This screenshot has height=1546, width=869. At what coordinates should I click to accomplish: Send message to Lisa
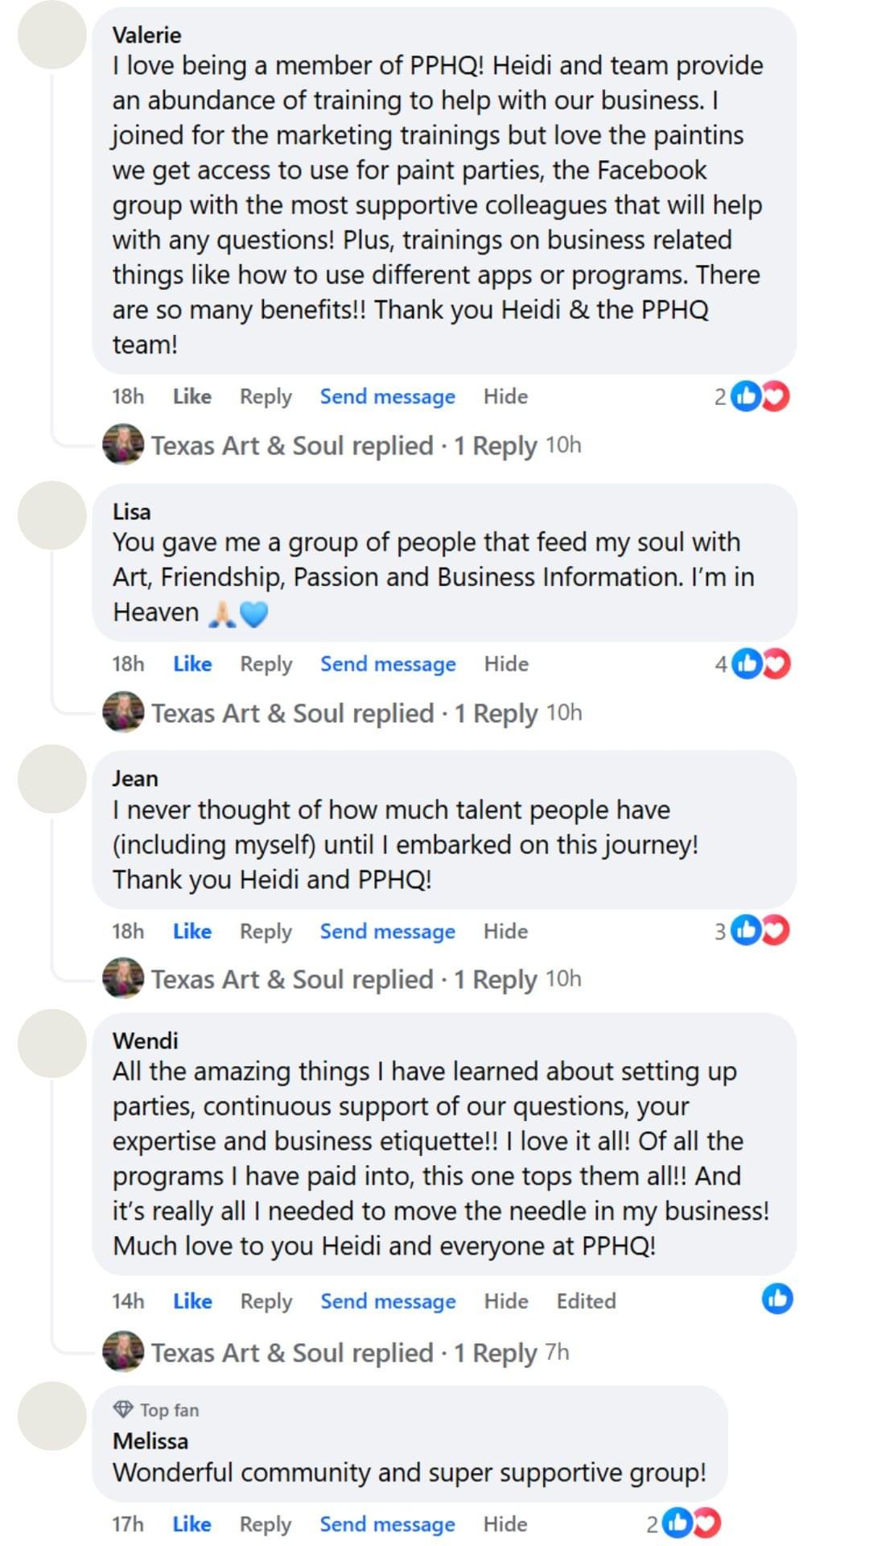click(x=388, y=664)
